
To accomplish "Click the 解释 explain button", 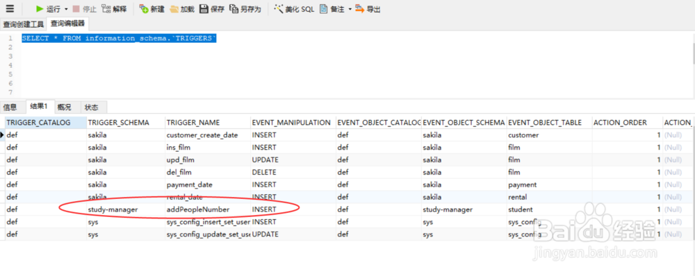I will (114, 9).
